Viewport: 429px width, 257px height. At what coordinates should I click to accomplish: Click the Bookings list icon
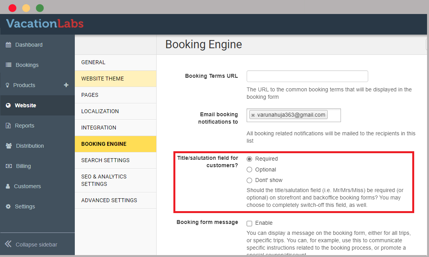9,65
